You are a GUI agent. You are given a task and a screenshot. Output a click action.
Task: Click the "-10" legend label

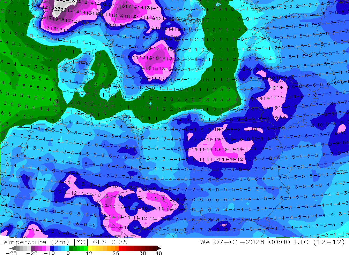[49, 253]
